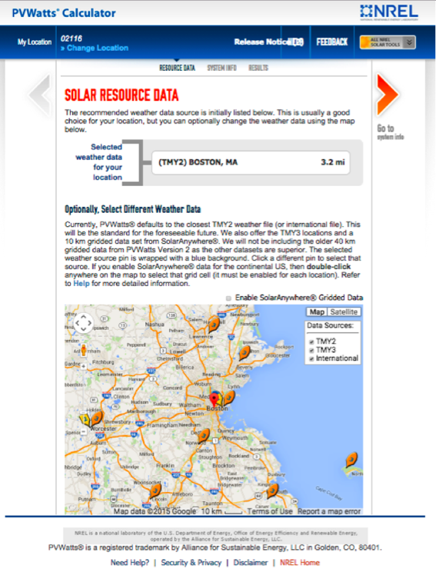Open the All NREL Solar Tools dropdown
Screen dimensions: 436x569
pyautogui.click(x=388, y=42)
